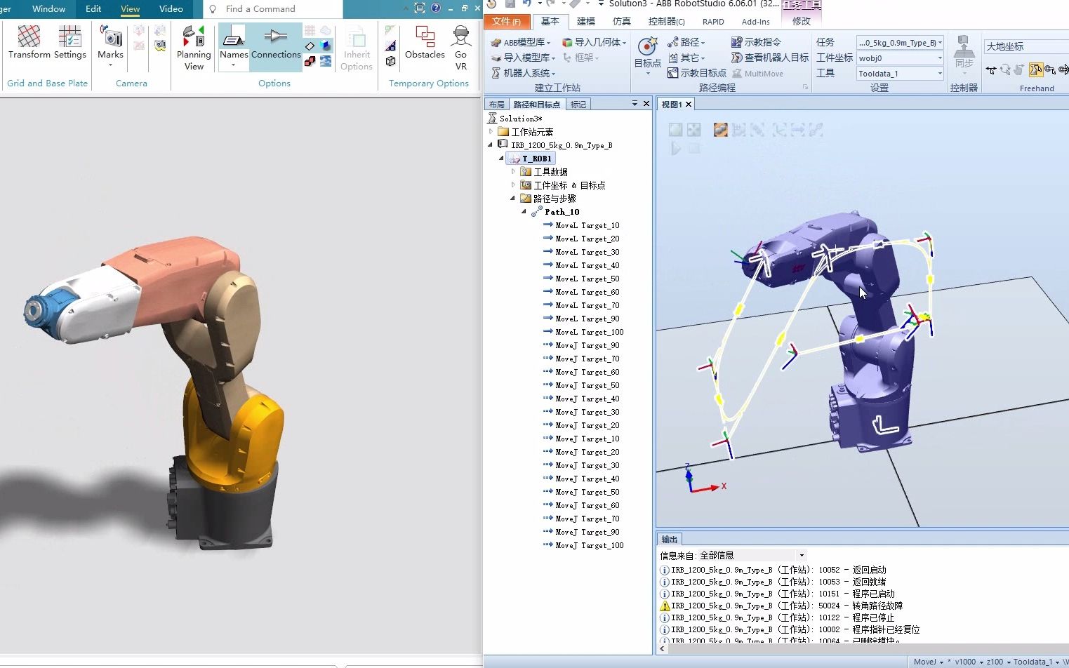Select Path_10 in the tree
Viewport: 1069px width, 668px height.
point(562,212)
